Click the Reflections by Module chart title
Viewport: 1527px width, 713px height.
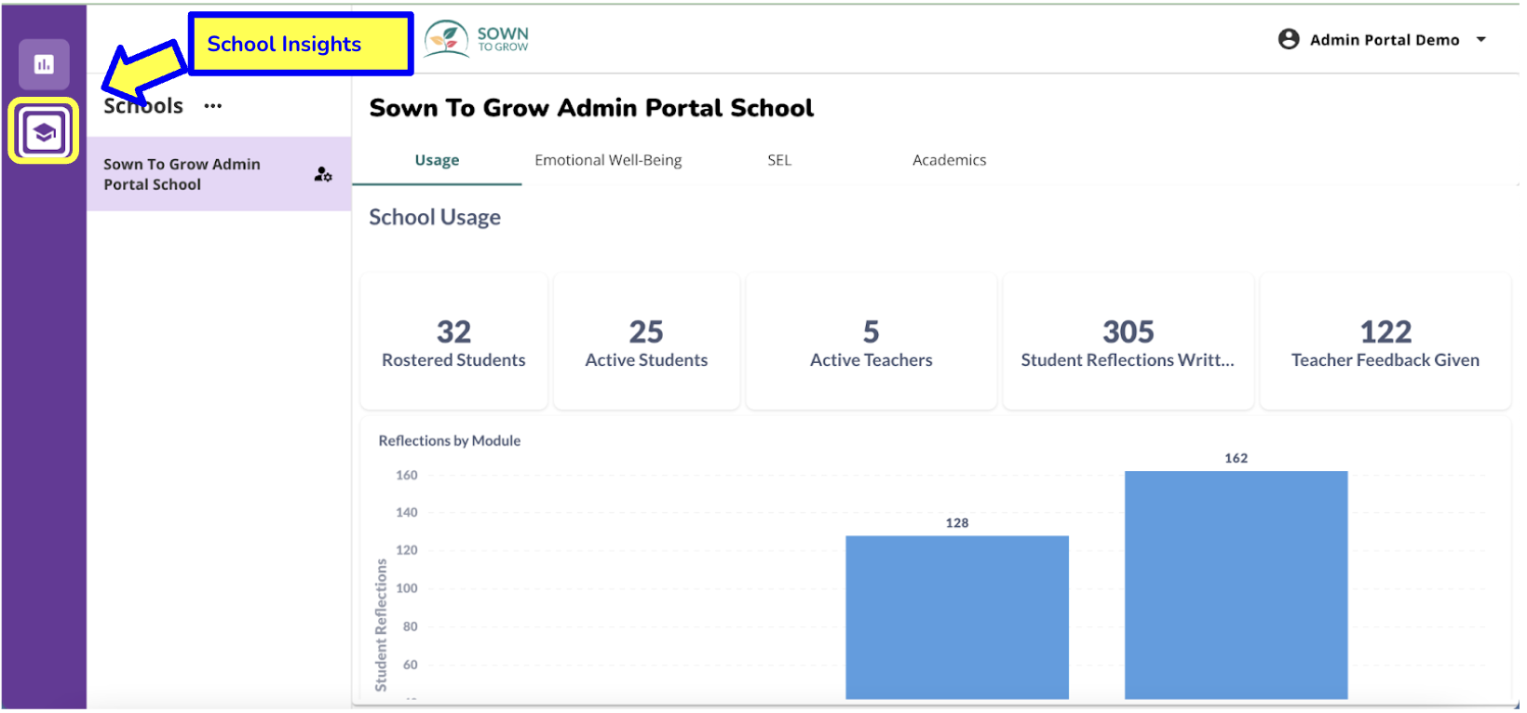click(449, 441)
